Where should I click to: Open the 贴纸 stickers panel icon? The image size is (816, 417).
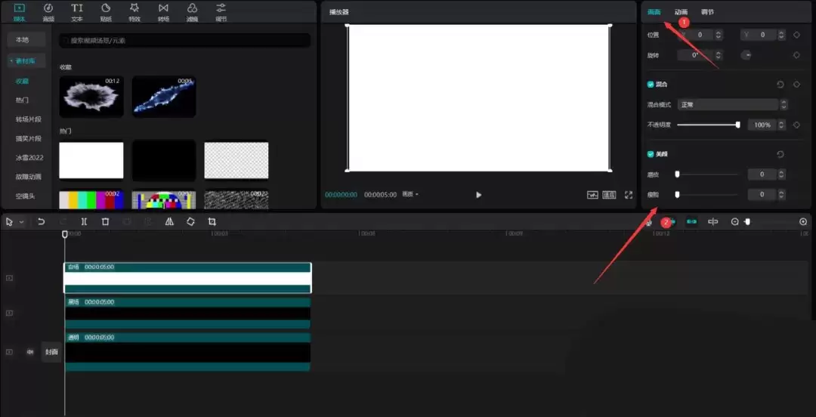pyautogui.click(x=106, y=11)
